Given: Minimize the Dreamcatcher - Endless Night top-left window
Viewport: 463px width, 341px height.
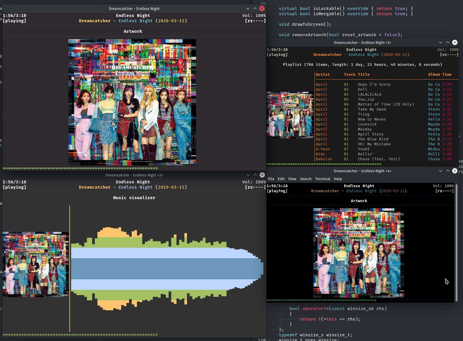Looking at the screenshot, I should pos(248,9).
